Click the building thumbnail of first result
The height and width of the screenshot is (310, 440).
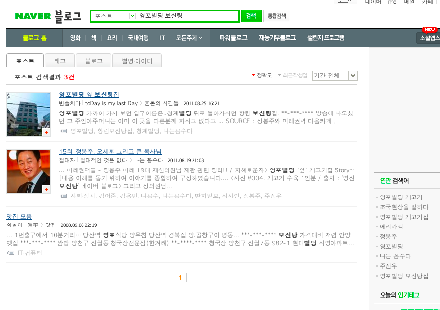click(28, 114)
